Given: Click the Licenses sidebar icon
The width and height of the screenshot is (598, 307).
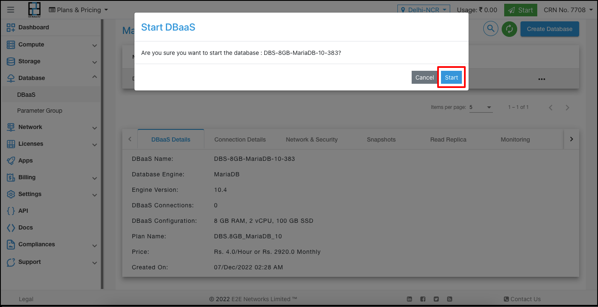Looking at the screenshot, I should coord(11,144).
